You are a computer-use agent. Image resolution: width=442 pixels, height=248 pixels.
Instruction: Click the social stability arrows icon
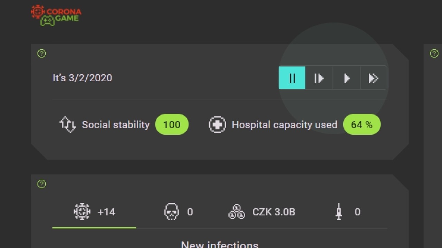click(x=68, y=124)
